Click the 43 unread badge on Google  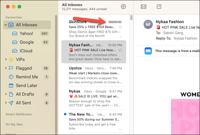pyautogui.click(x=45, y=42)
